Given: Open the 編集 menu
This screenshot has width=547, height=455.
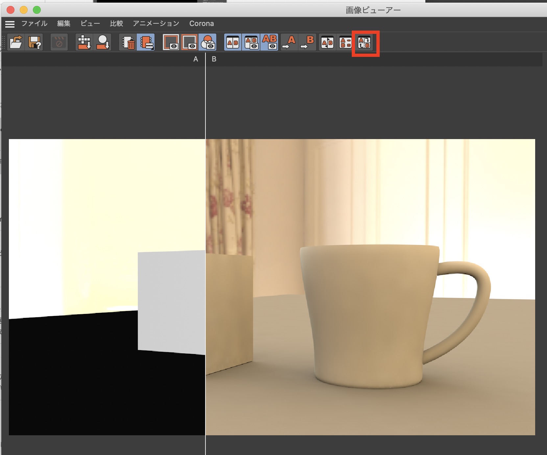Looking at the screenshot, I should point(64,24).
